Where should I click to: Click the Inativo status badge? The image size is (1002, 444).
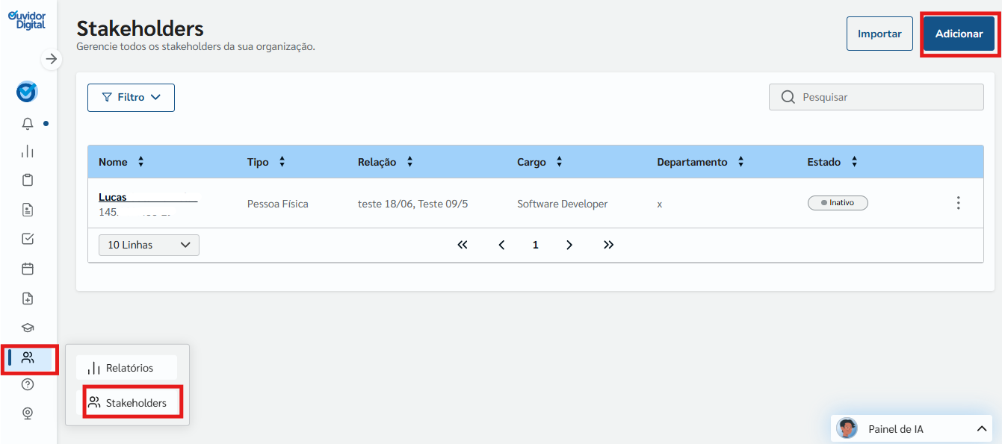tap(838, 202)
